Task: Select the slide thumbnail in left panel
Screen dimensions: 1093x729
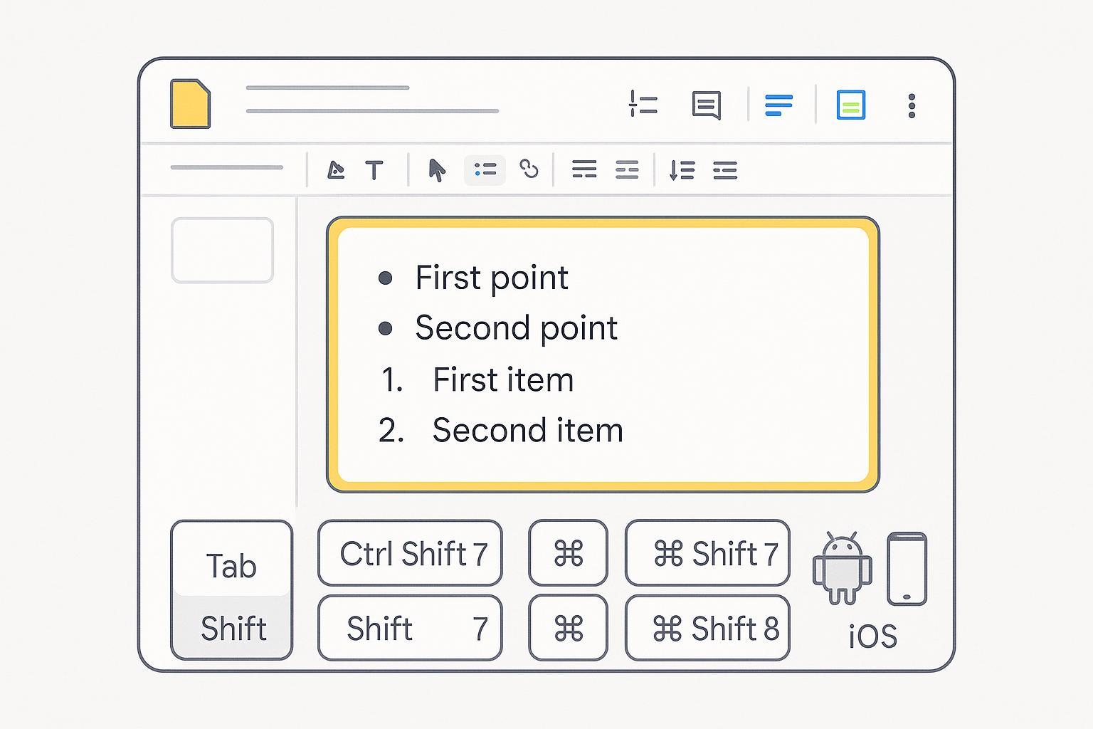Action: pos(222,250)
